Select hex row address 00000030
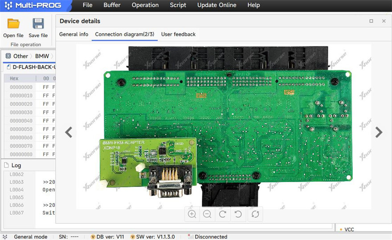Screen dimensions: 392x240 click(21, 112)
